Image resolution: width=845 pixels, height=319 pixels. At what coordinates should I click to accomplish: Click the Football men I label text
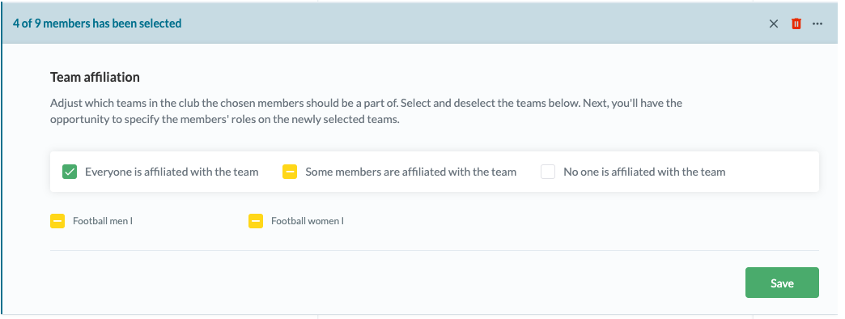click(x=103, y=221)
